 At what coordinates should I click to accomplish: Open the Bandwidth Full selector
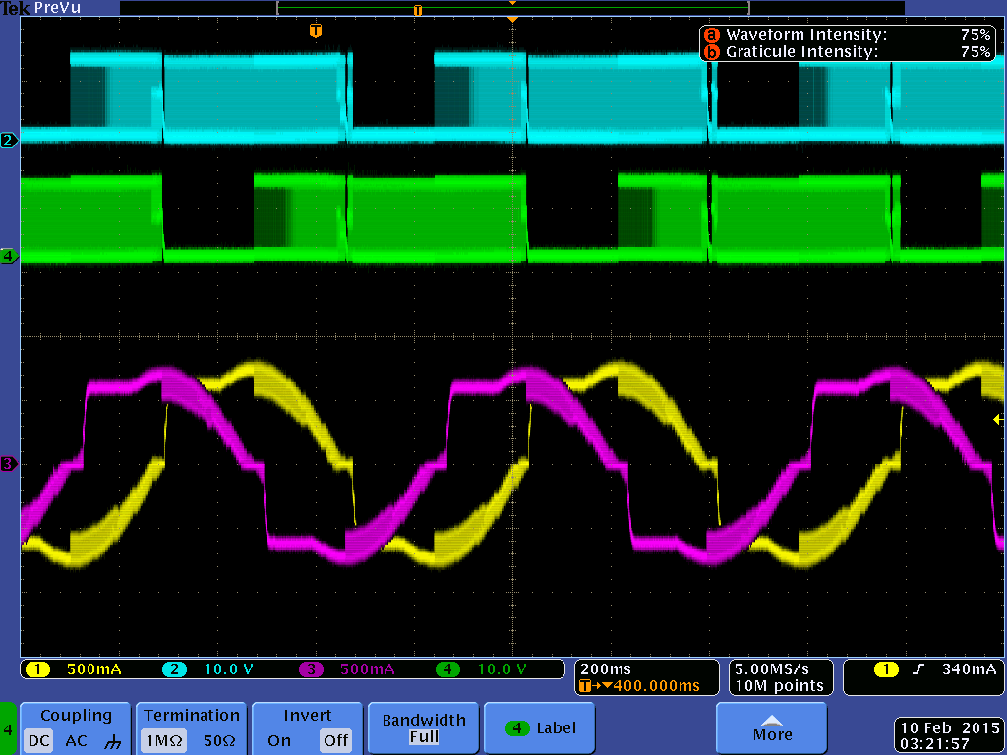tap(424, 728)
